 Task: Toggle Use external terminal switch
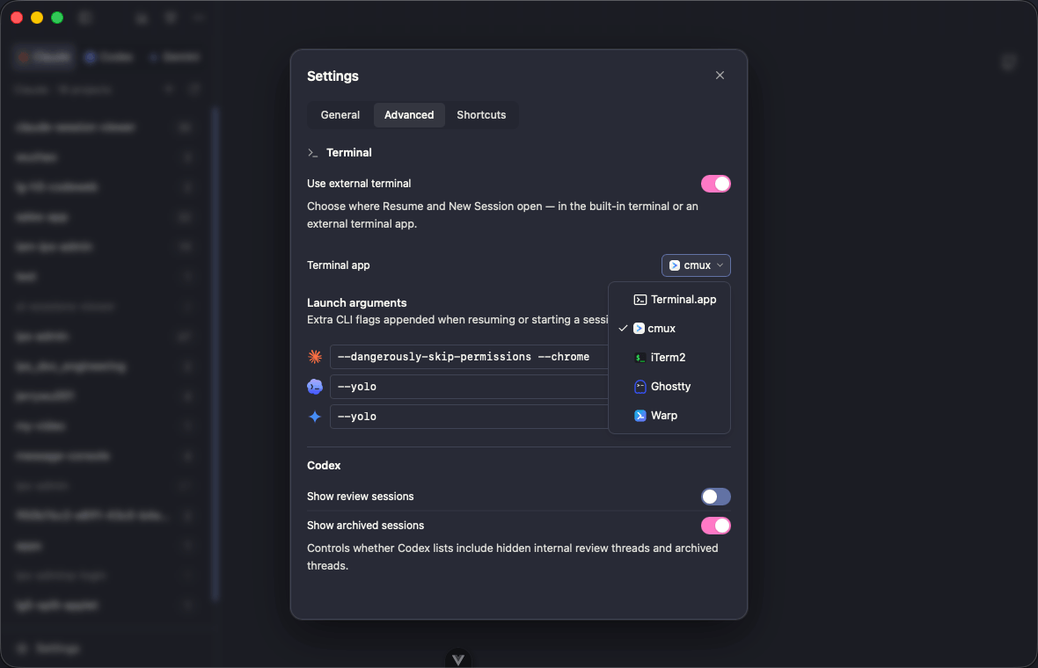coord(716,184)
